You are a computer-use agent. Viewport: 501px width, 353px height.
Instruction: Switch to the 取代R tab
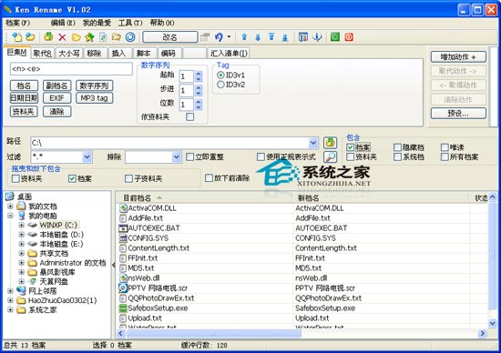click(x=43, y=54)
